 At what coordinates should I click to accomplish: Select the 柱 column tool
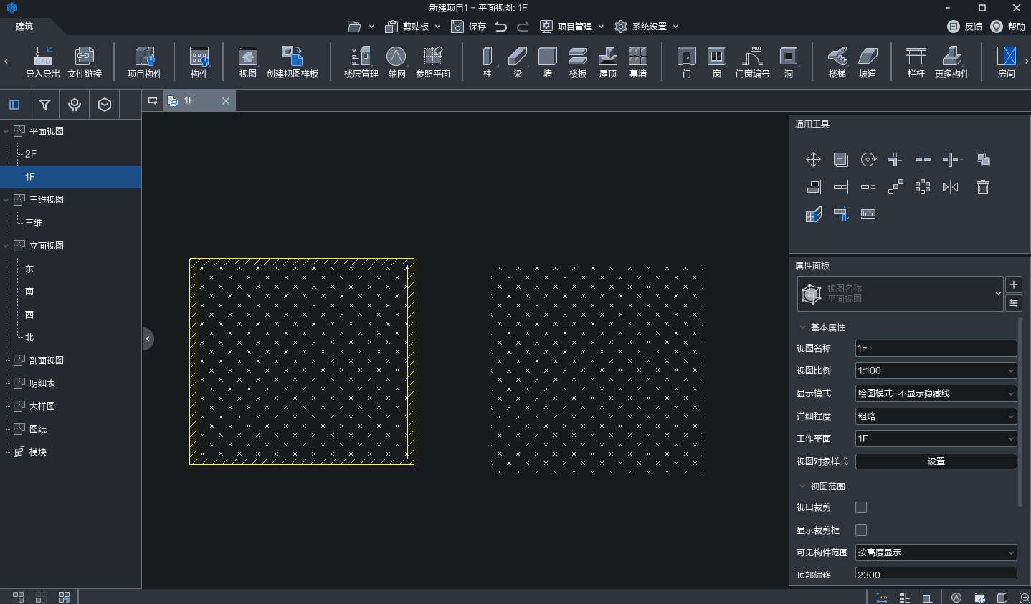pyautogui.click(x=488, y=62)
